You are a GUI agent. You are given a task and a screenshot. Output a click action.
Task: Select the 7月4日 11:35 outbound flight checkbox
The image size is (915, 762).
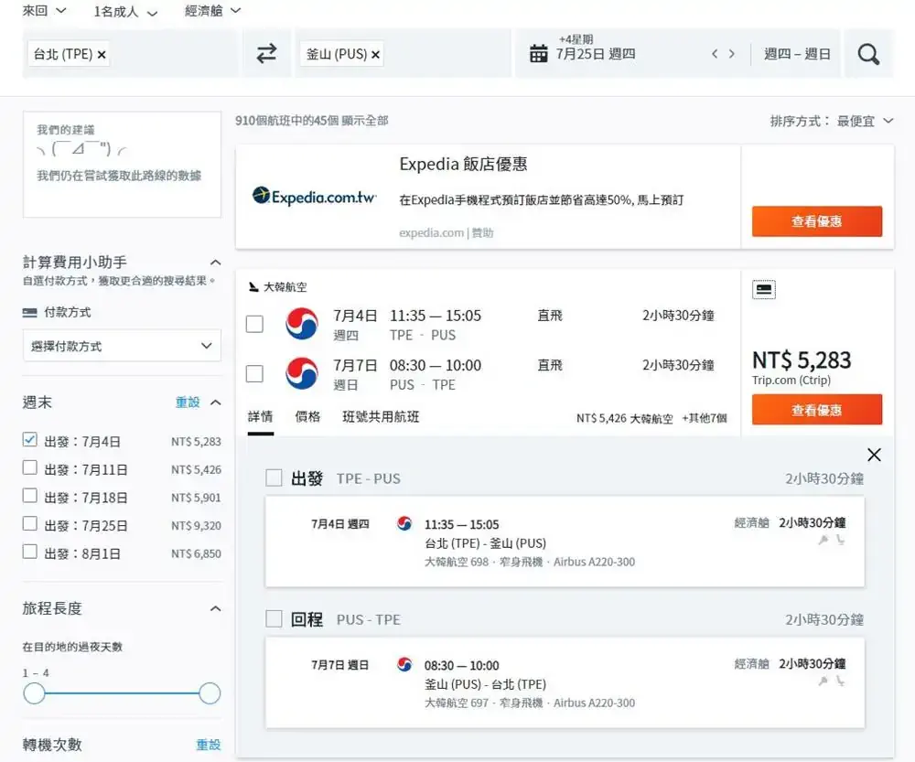click(254, 324)
